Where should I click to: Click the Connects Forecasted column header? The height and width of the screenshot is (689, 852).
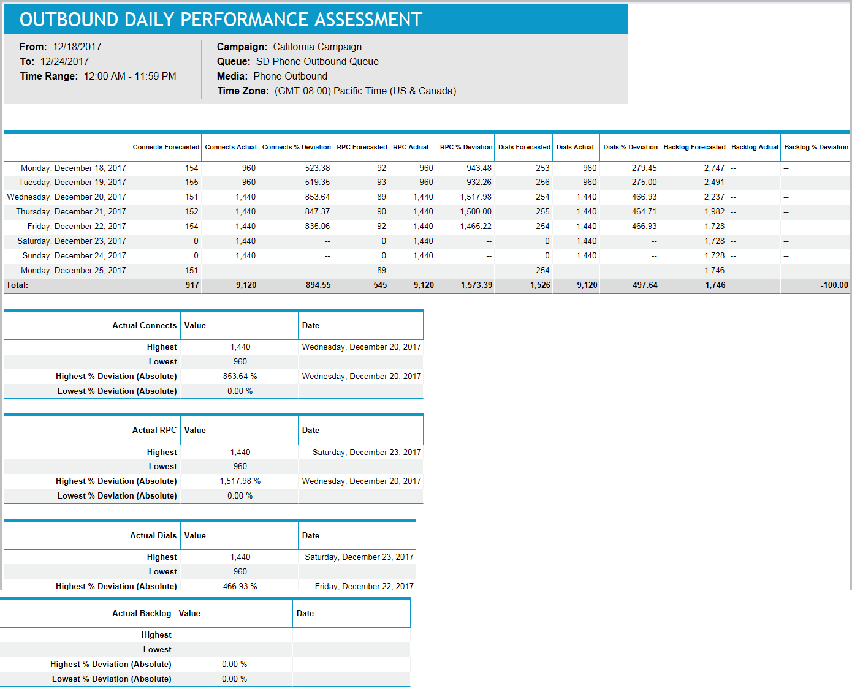click(165, 147)
